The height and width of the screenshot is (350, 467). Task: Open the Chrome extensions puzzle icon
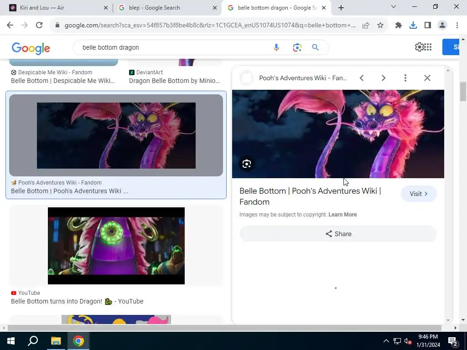click(x=399, y=26)
